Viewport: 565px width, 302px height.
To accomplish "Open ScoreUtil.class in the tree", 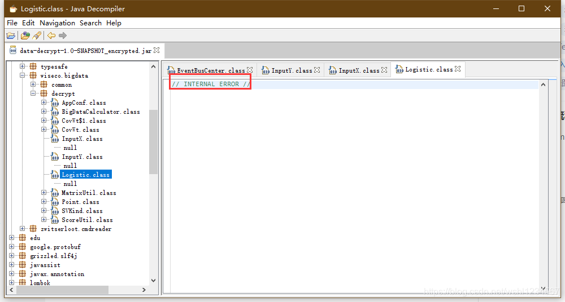I will 87,220.
